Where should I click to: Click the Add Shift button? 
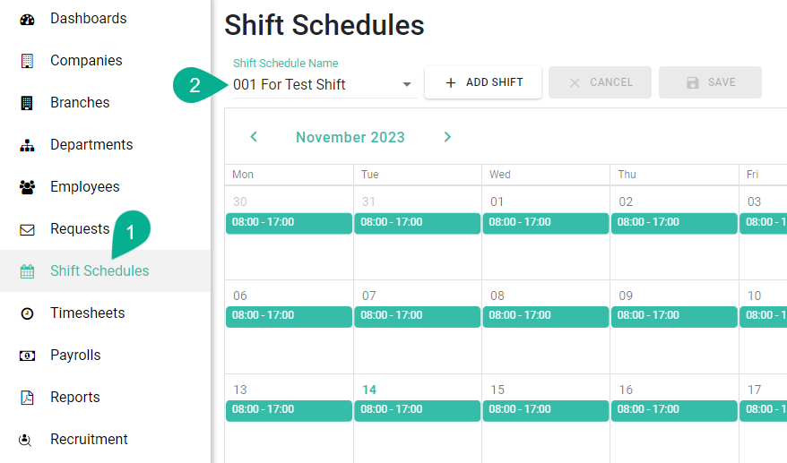pyautogui.click(x=483, y=82)
